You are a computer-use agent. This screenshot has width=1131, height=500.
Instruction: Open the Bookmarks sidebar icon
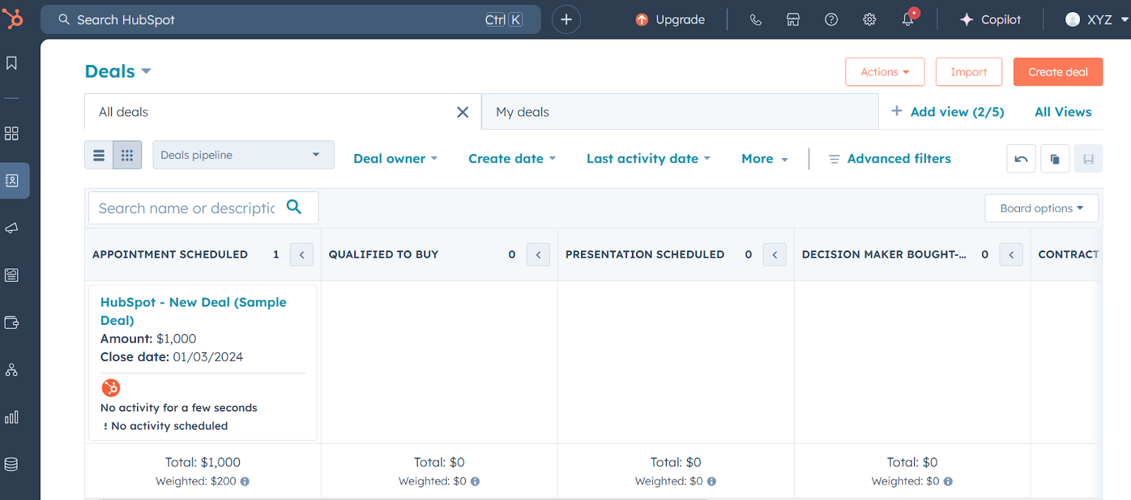tap(12, 63)
